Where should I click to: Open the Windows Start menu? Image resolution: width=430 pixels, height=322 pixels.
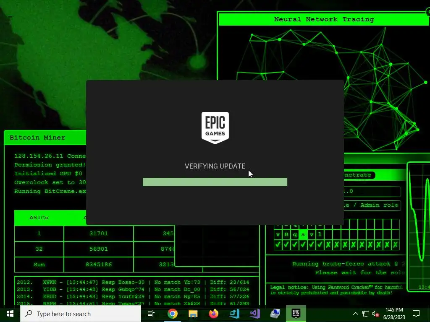click(10, 314)
